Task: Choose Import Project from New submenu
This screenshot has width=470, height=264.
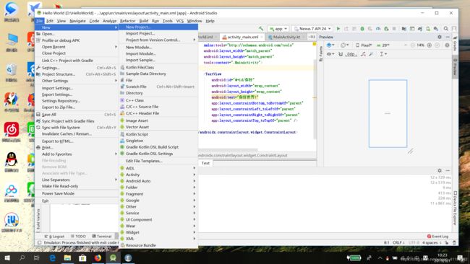Action: click(158, 33)
